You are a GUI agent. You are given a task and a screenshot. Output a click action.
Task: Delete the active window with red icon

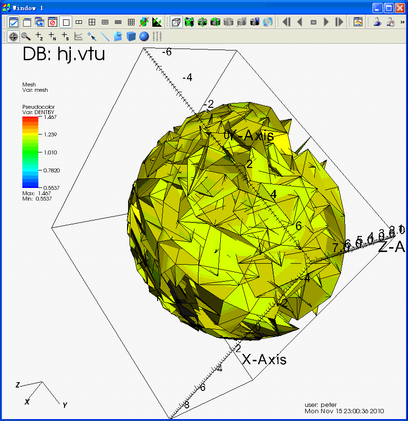(x=52, y=22)
